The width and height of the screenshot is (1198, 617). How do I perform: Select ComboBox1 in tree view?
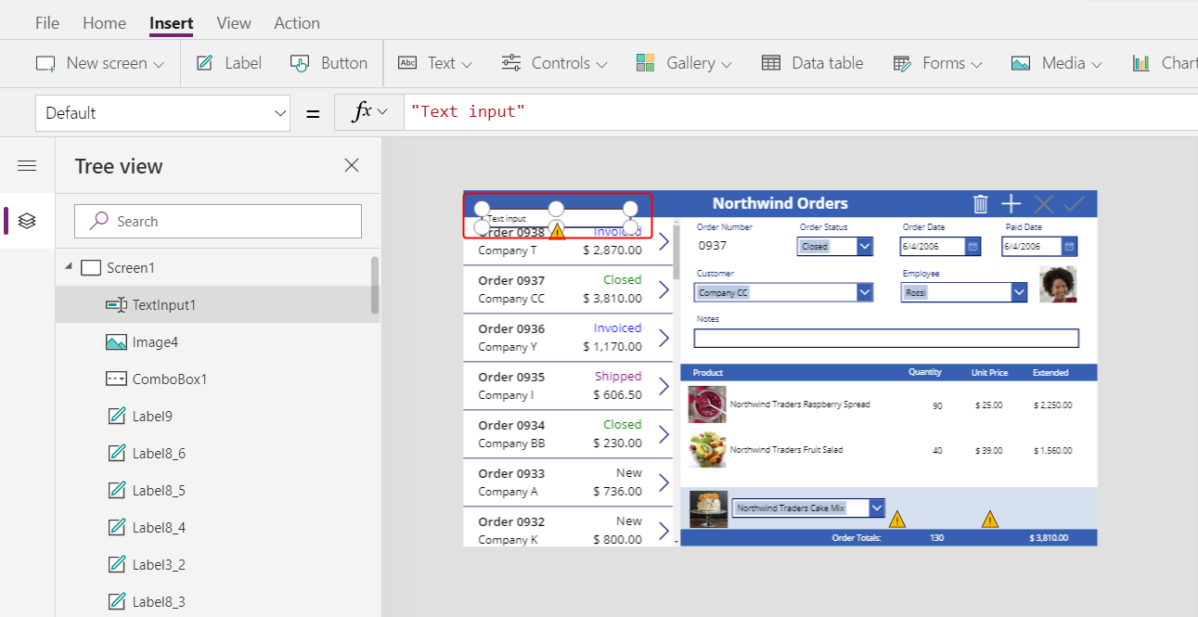tap(170, 379)
